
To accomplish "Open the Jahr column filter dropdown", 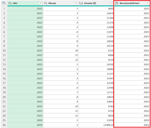I will (41, 3).
